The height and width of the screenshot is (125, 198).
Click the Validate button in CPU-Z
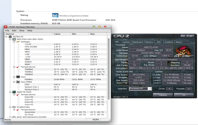[163, 95]
